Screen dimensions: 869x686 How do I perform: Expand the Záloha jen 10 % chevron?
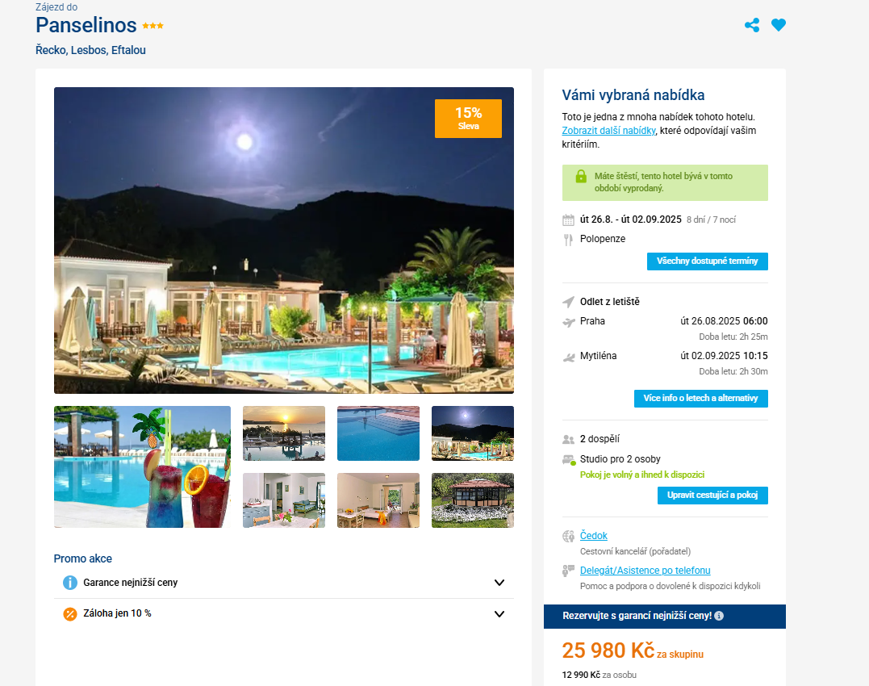click(499, 614)
